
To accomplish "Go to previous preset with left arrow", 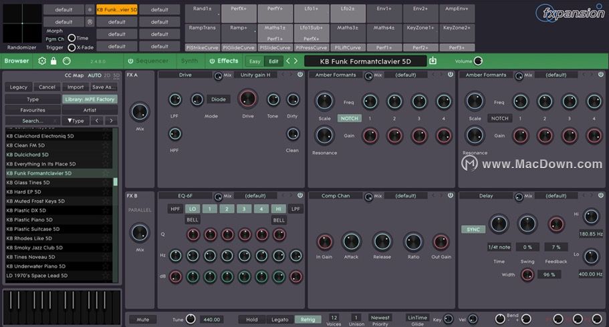I will 288,61.
